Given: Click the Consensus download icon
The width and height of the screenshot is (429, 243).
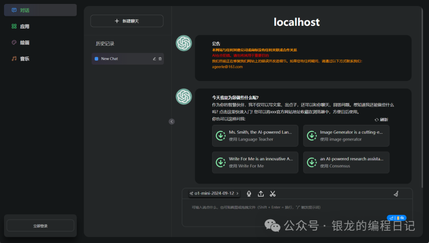Looking at the screenshot, I should (x=312, y=163).
